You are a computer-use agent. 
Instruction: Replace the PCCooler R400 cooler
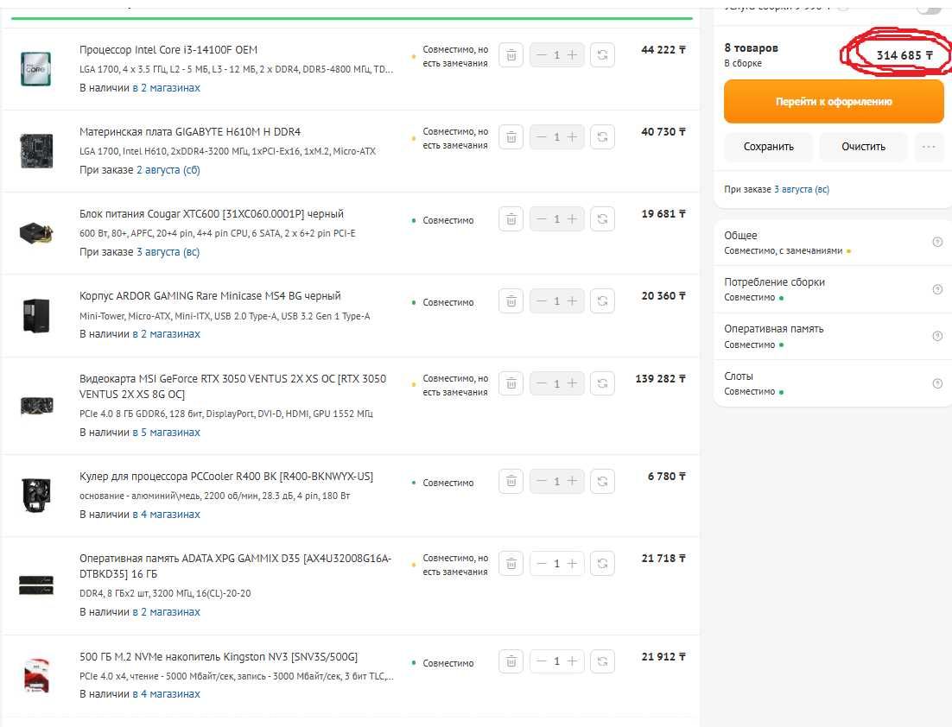(602, 481)
